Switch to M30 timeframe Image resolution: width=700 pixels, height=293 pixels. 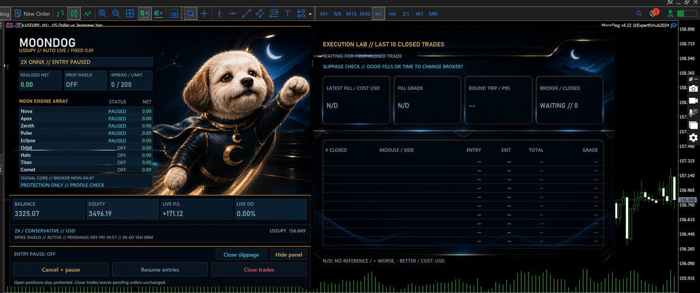(365, 13)
